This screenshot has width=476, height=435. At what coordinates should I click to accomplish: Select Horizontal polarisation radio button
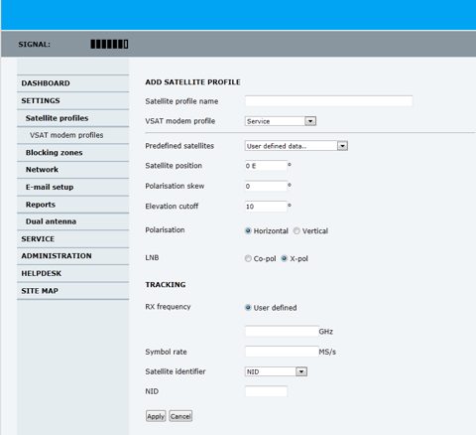(x=248, y=230)
